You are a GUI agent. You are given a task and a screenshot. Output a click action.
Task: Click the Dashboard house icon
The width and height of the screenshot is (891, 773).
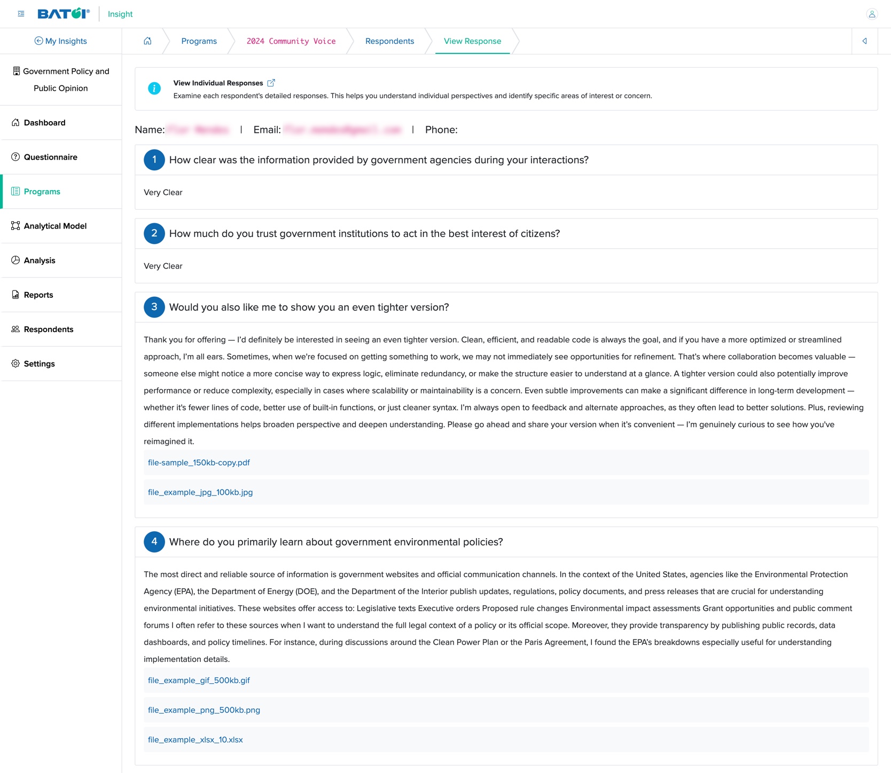[15, 123]
